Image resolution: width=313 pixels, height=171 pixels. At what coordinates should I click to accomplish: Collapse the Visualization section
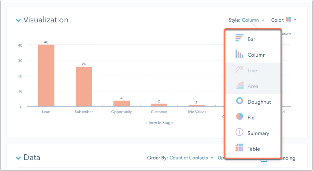click(18, 21)
